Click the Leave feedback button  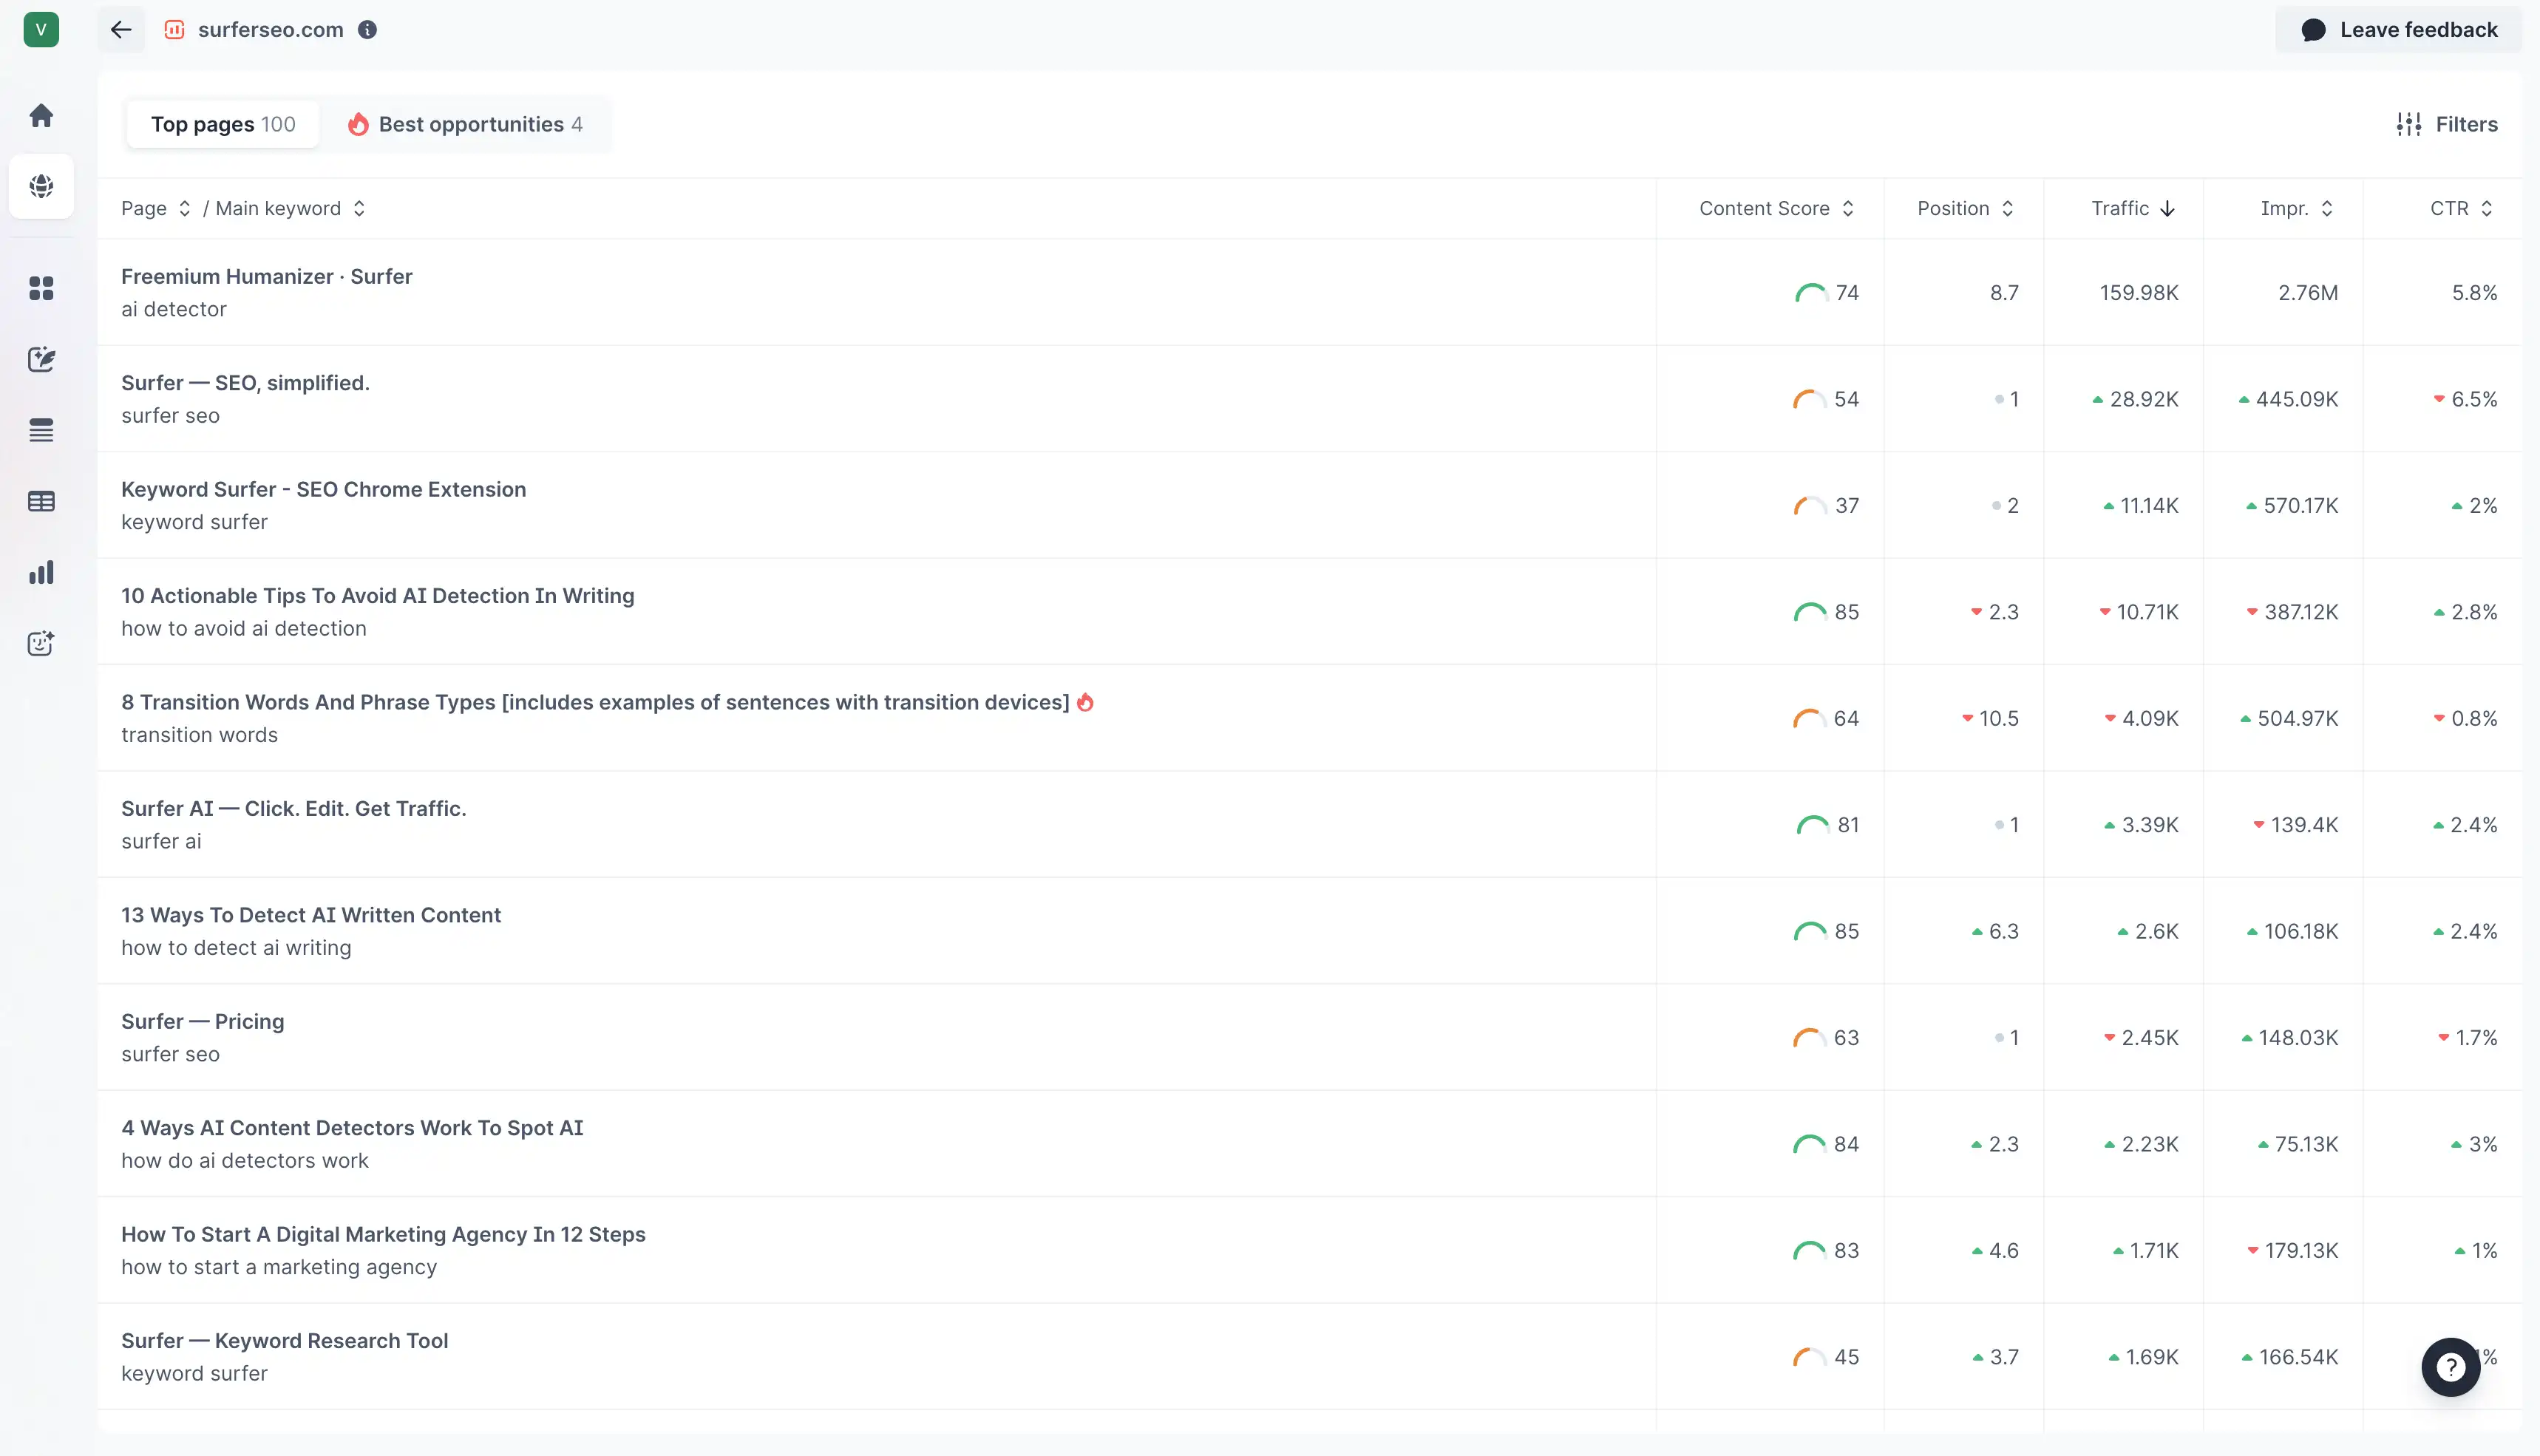pyautogui.click(x=2398, y=29)
